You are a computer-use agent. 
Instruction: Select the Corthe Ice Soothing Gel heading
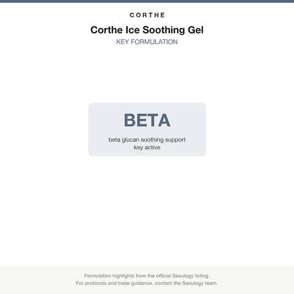click(147, 30)
